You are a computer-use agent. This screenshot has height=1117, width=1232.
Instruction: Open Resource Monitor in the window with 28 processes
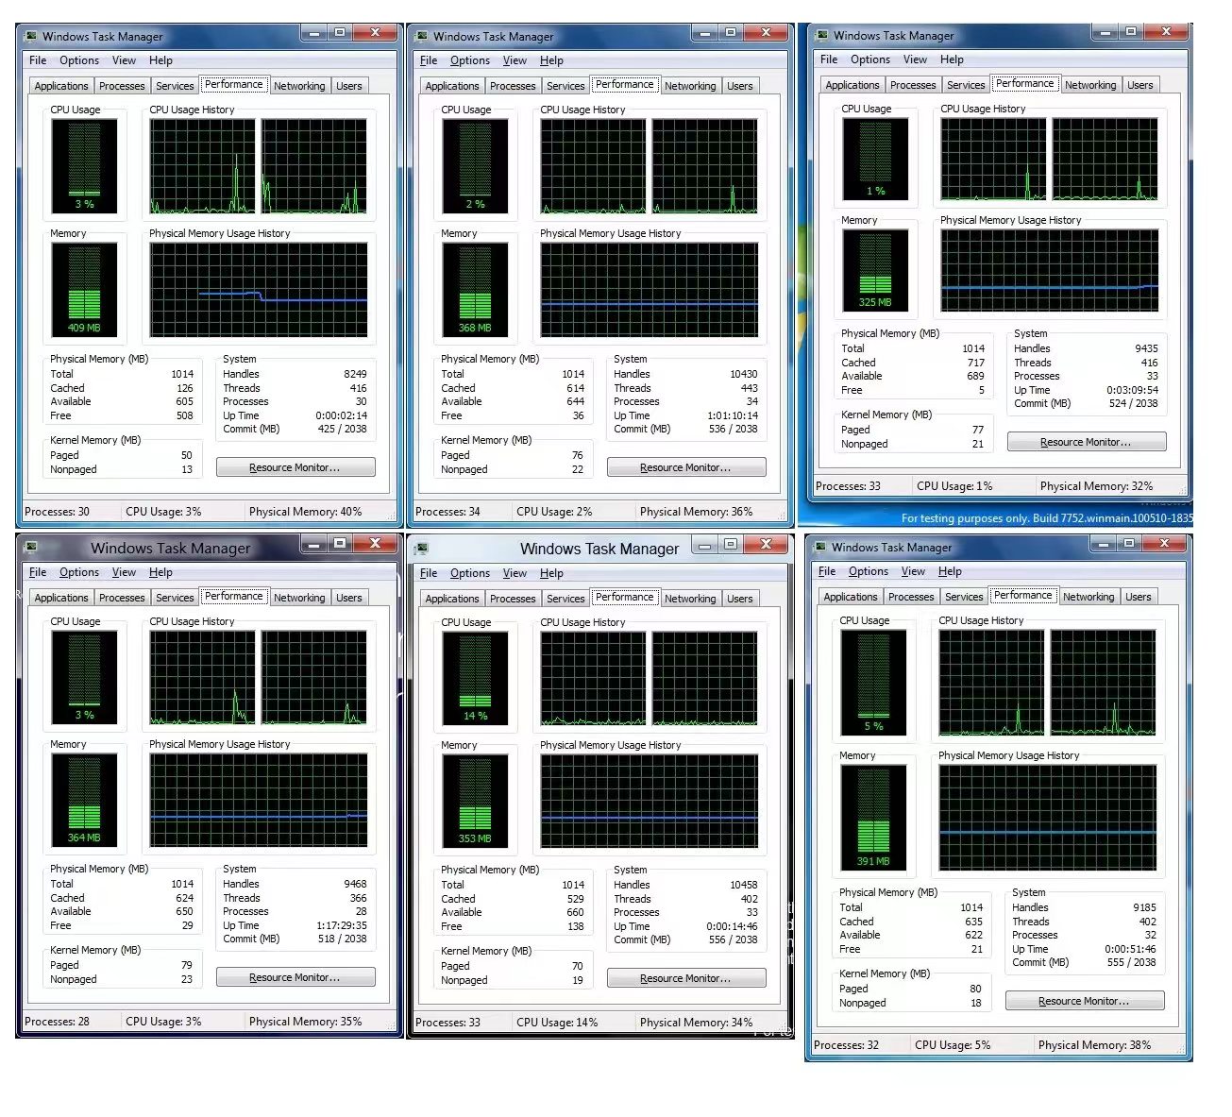tap(295, 977)
